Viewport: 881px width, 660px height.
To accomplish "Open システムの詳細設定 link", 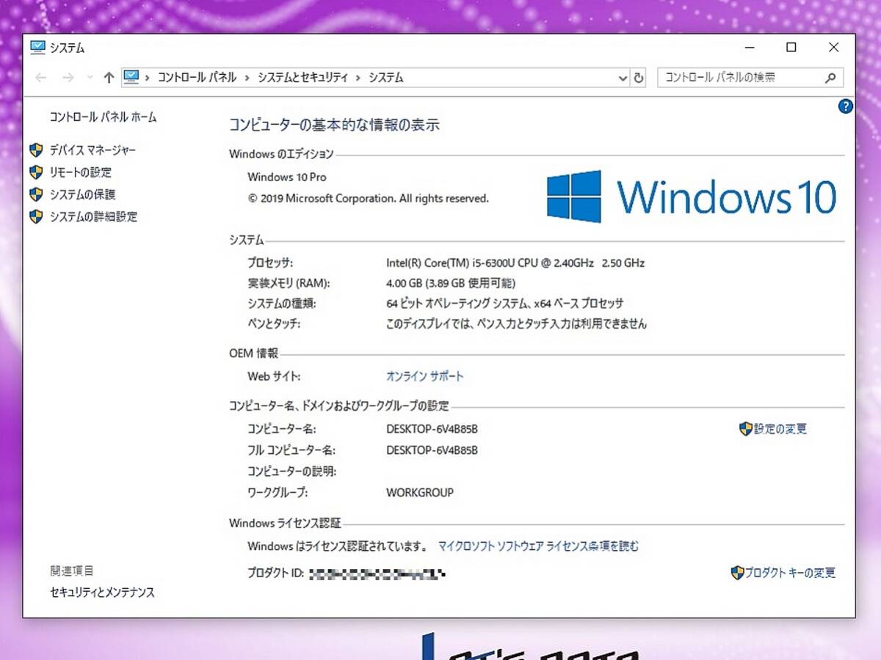I will point(93,216).
